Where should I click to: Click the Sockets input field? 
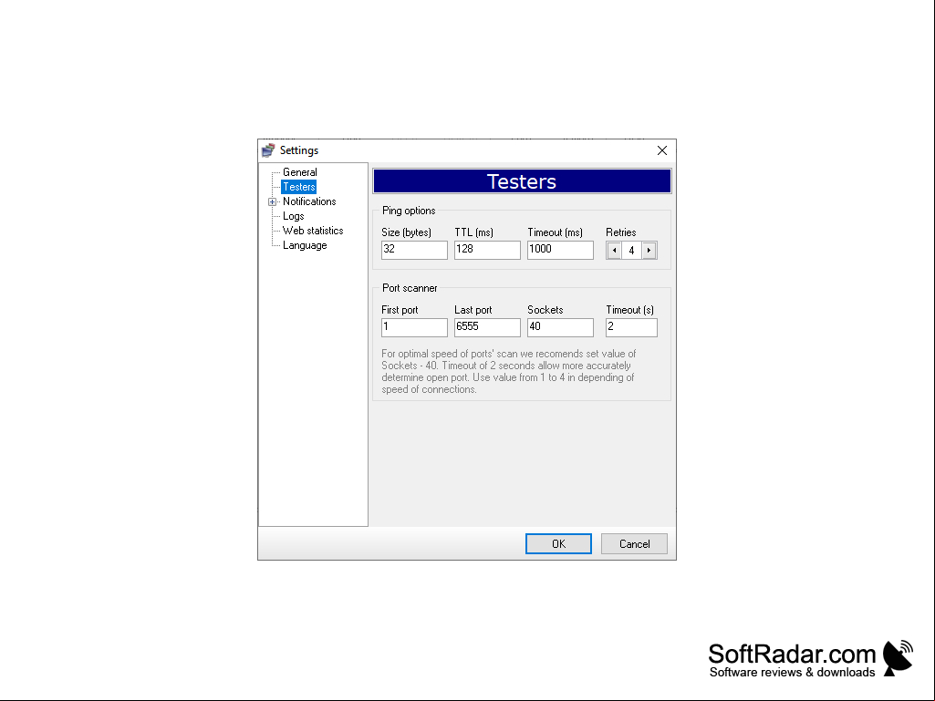(x=560, y=327)
